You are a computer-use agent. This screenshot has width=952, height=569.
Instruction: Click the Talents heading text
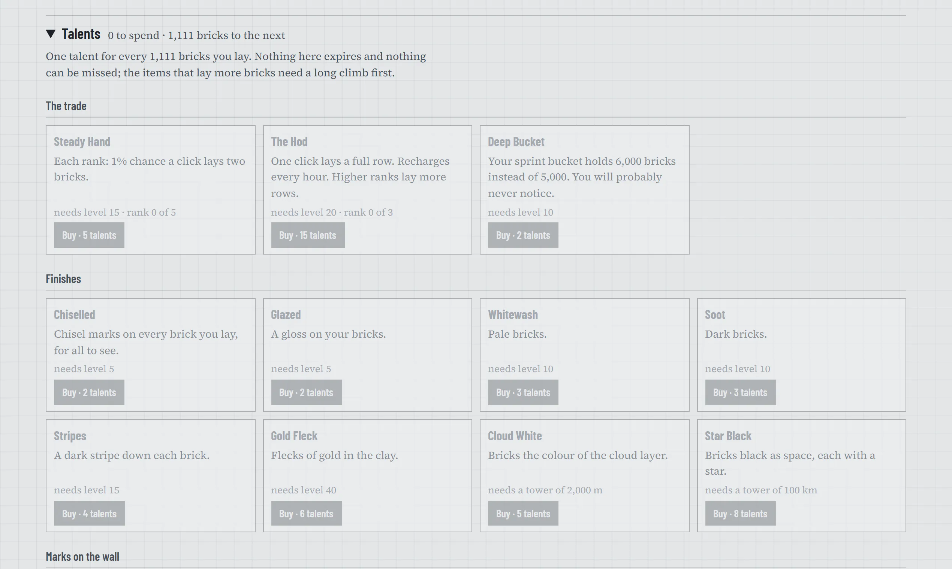tap(81, 34)
